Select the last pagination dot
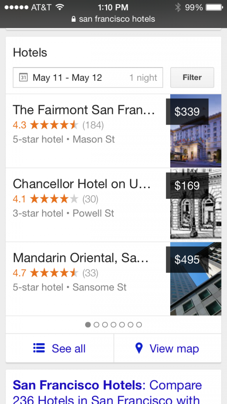 click(139, 325)
